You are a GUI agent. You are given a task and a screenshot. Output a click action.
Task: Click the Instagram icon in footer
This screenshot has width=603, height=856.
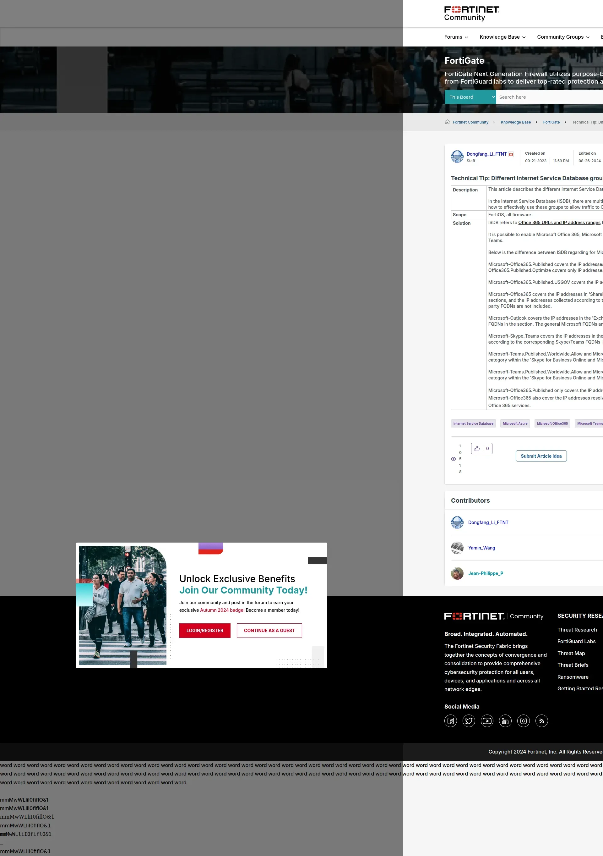pos(523,721)
